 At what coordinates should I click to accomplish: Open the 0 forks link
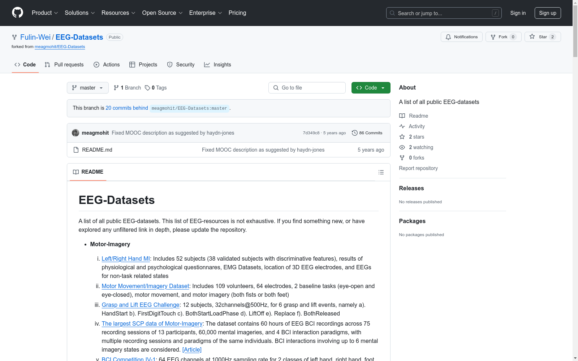click(412, 158)
